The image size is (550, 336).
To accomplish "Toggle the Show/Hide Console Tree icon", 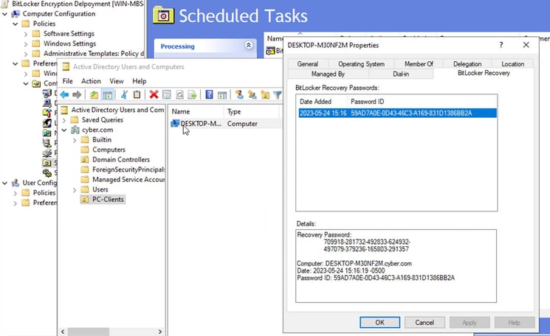I will click(x=107, y=94).
